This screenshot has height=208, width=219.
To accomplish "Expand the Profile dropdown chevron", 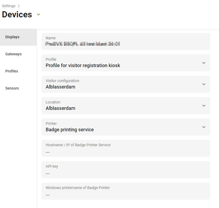I will (x=204, y=63).
